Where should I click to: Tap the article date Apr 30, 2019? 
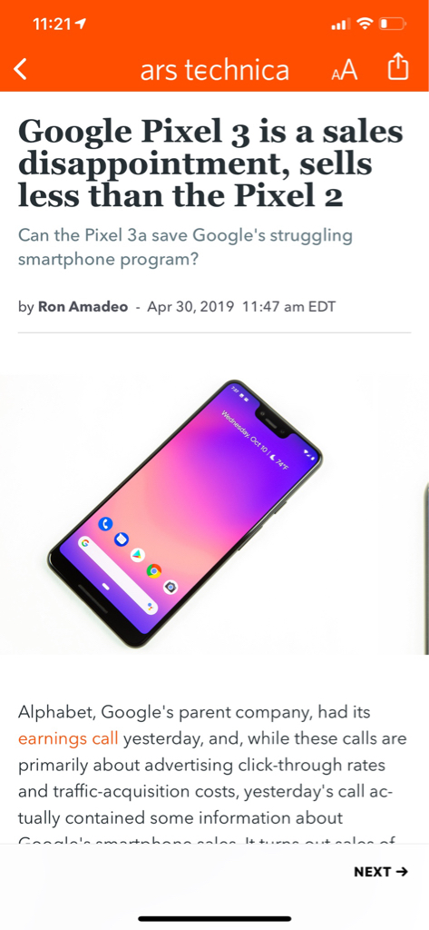point(190,307)
